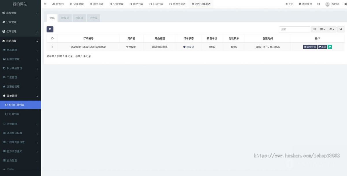Open the 门店列表 top tab
Viewport: 347px width, 176px height.
[x=156, y=4]
